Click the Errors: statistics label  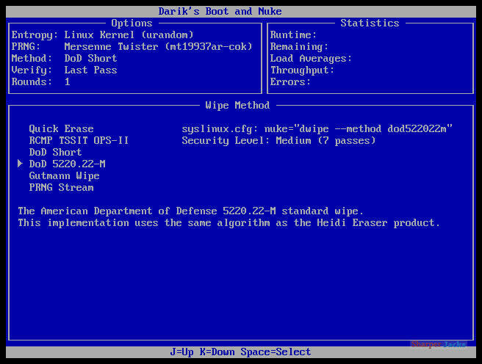[290, 82]
